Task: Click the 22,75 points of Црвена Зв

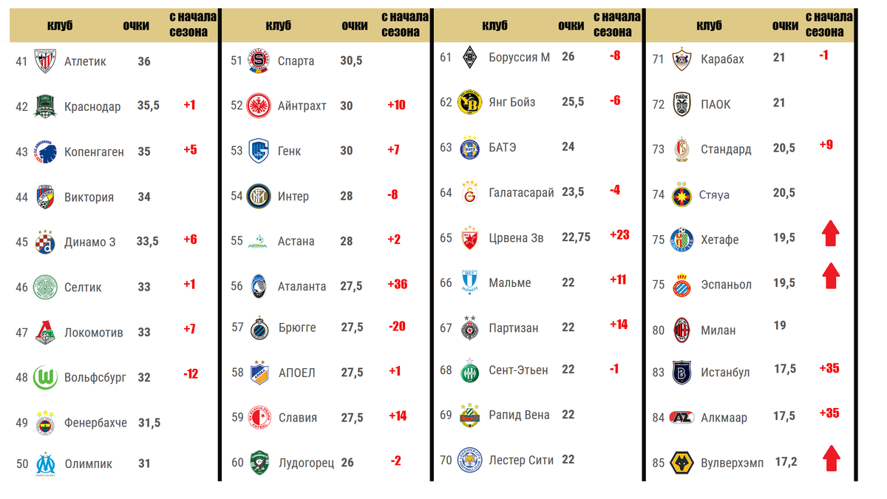Action: point(576,237)
